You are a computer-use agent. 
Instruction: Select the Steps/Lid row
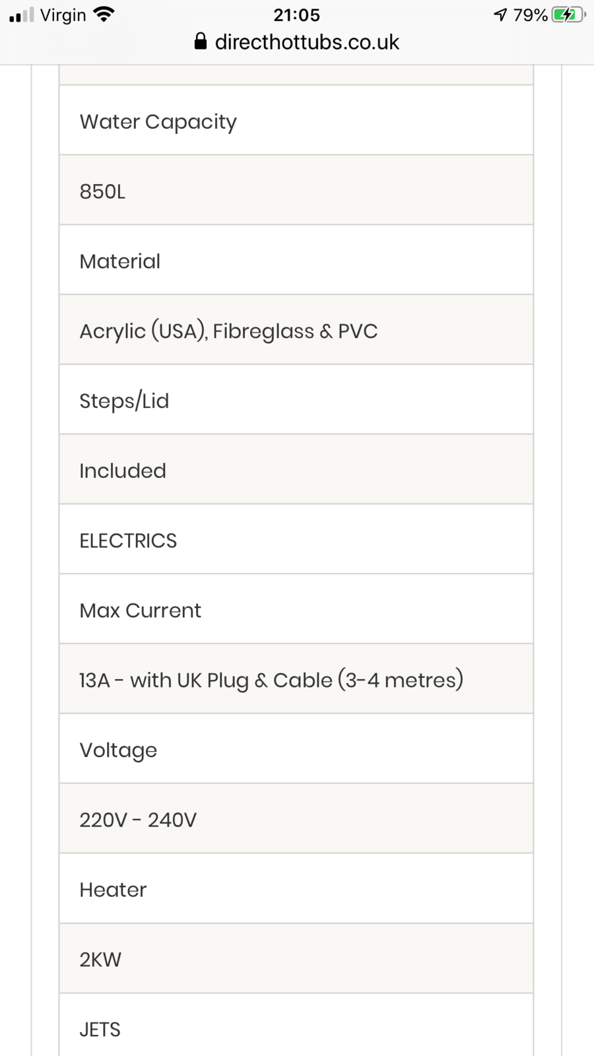pos(296,401)
